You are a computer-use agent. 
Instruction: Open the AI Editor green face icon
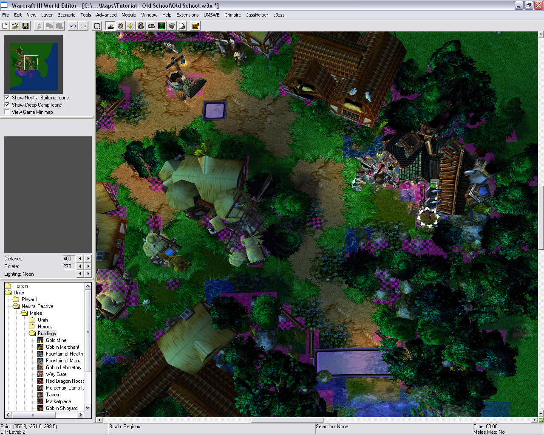click(161, 26)
